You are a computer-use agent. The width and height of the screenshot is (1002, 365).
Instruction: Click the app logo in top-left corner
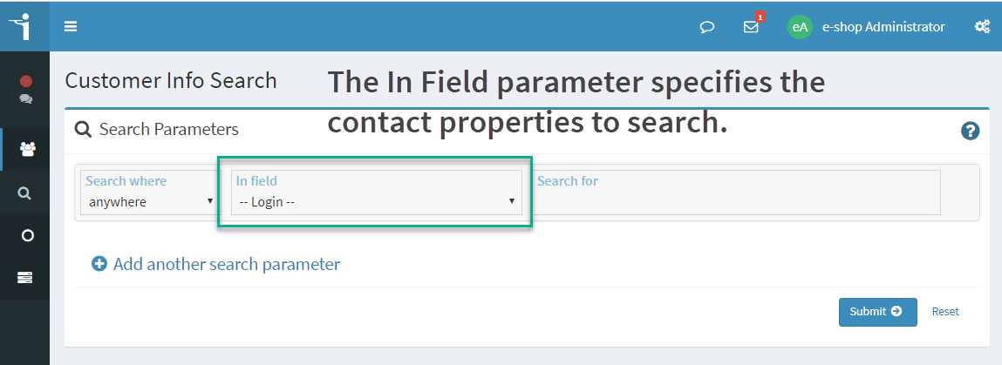[x=23, y=25]
